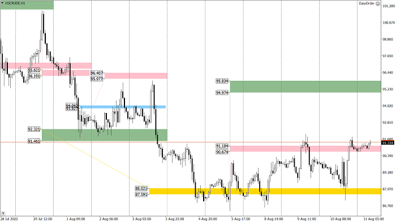Select the large green zone at 95.834–94.974
Viewport: 396px width, 222px height.
[305, 86]
